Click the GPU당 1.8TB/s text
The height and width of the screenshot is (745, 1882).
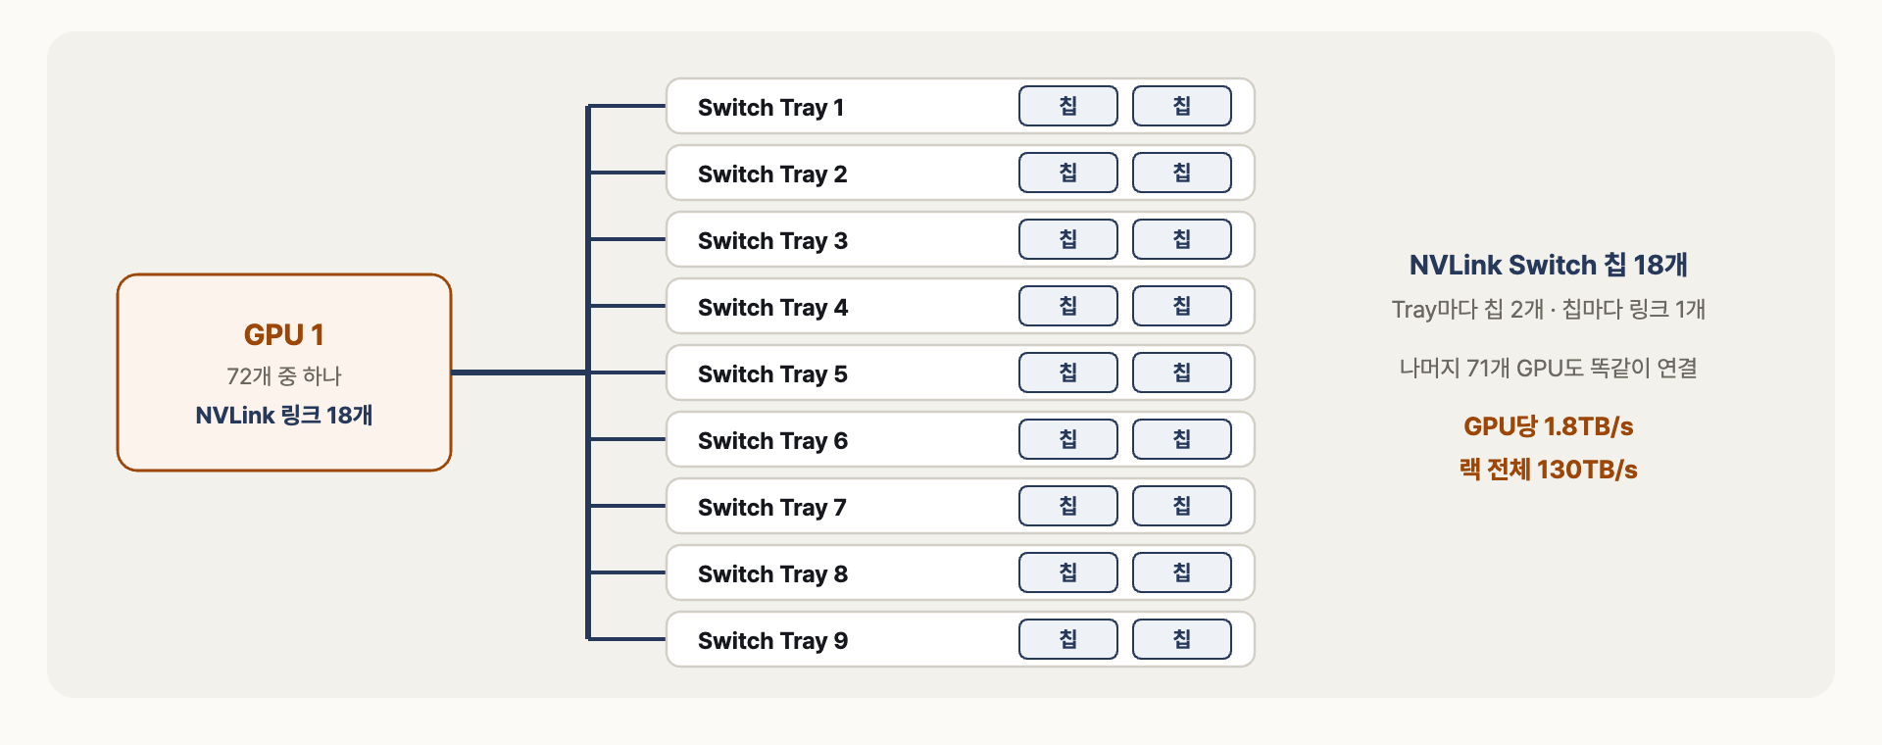[1548, 426]
